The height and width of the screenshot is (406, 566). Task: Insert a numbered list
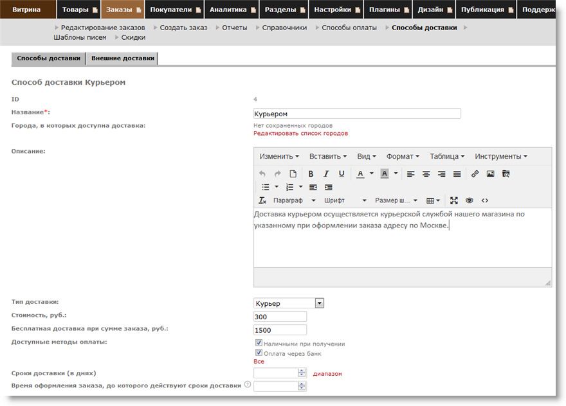289,187
